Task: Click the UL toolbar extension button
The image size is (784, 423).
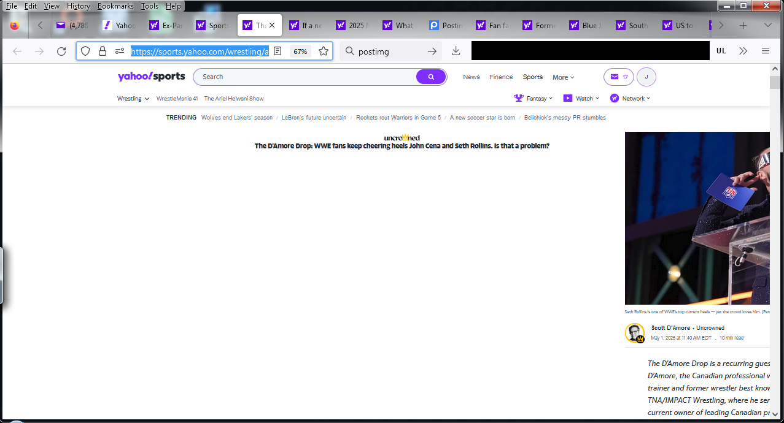Action: click(721, 51)
